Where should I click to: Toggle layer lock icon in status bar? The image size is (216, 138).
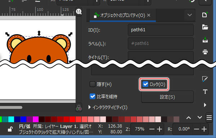(x=10, y=129)
